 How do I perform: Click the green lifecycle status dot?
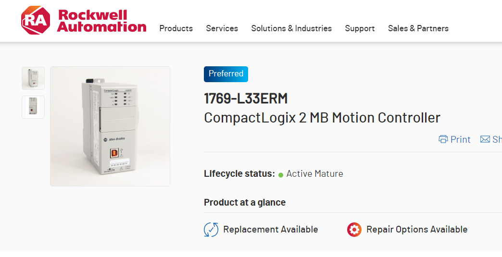click(281, 174)
